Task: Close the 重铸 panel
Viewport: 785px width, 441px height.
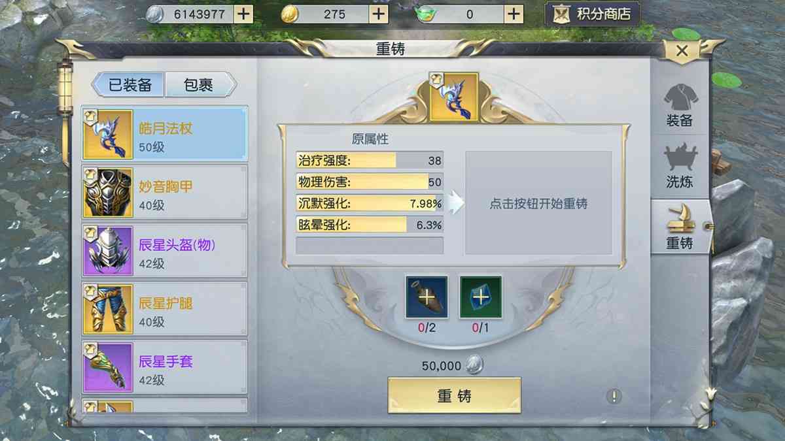Action: click(682, 51)
